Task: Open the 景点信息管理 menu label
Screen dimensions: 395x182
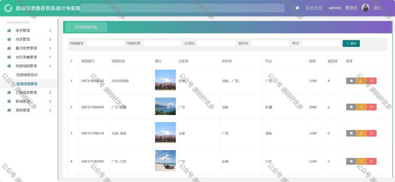Action: click(26, 48)
